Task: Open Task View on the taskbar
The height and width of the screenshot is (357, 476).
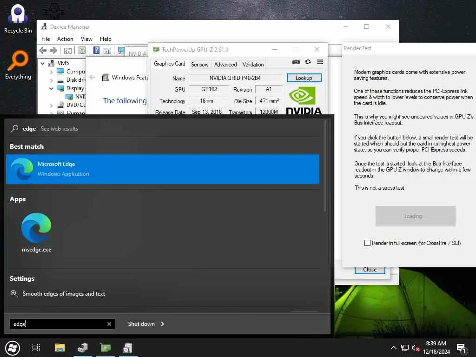Action: click(36, 348)
